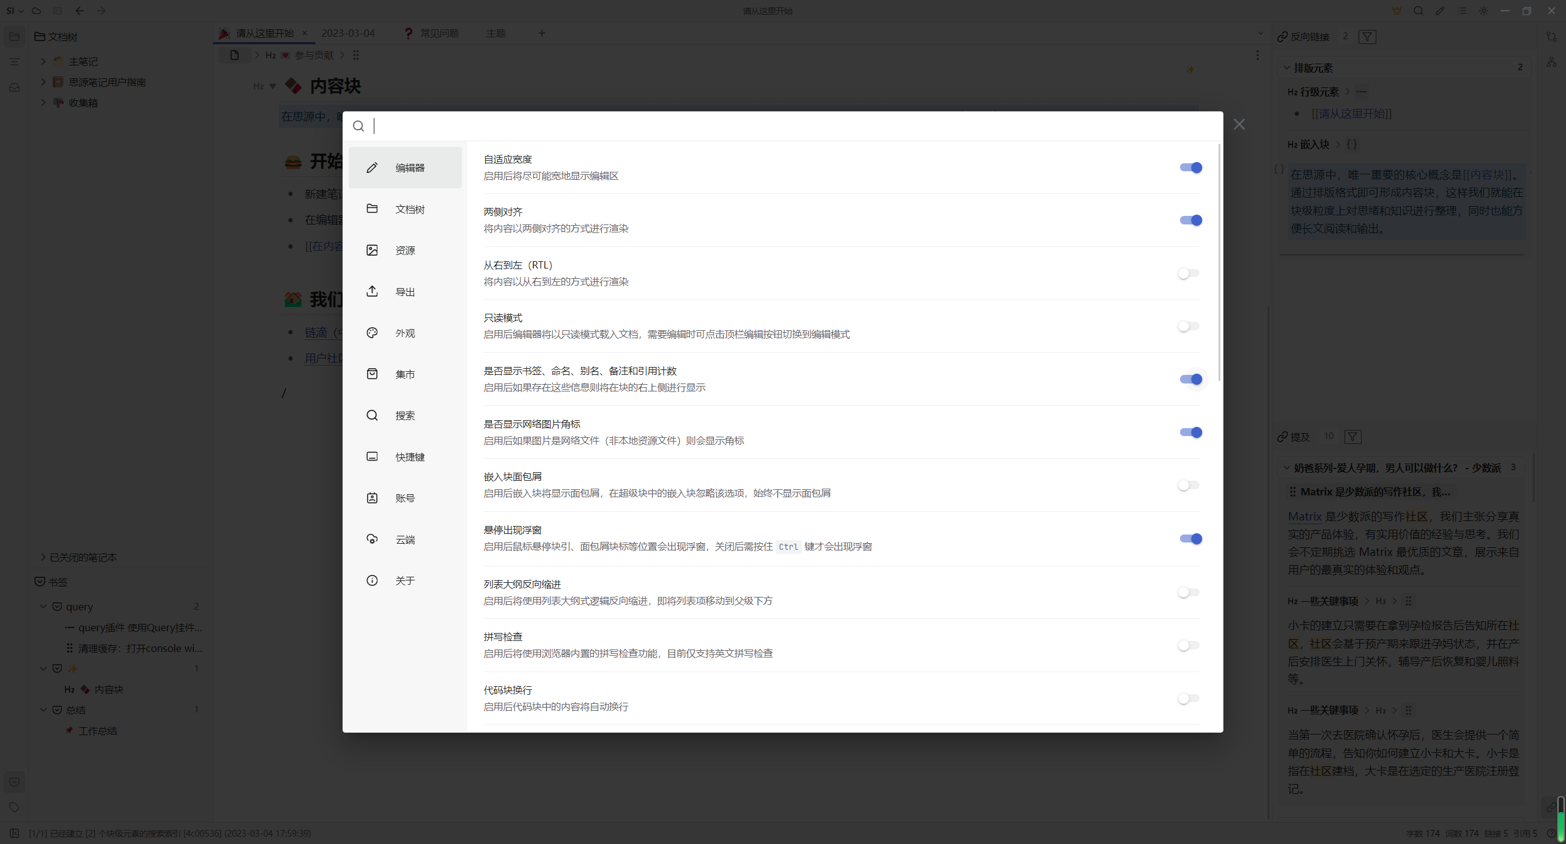1566x844 pixels.
Task: Click the backlinks filter funnel icon
Action: point(1367,37)
